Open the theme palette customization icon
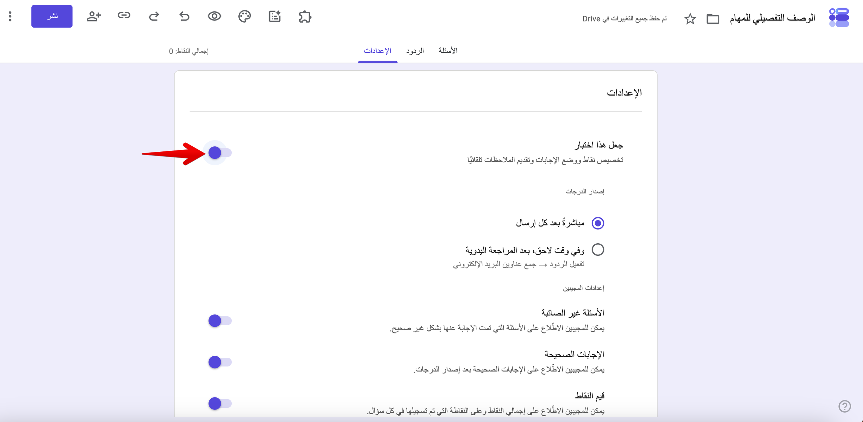Viewport: 863px width, 422px height. pos(244,16)
